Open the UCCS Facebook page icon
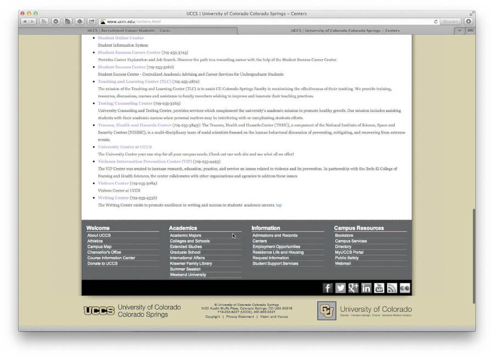Viewport: 494px width, 358px height. click(x=328, y=288)
